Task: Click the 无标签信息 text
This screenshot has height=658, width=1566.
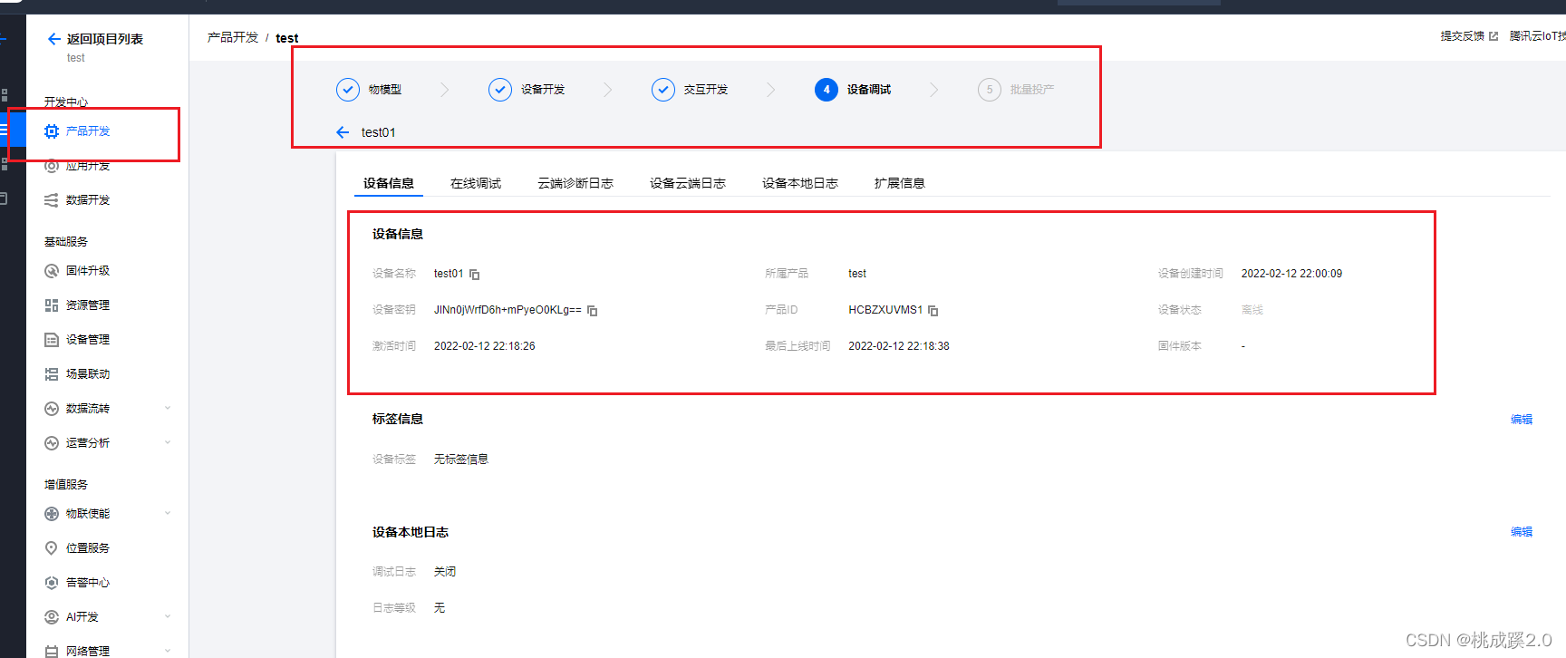Action: 461,460
